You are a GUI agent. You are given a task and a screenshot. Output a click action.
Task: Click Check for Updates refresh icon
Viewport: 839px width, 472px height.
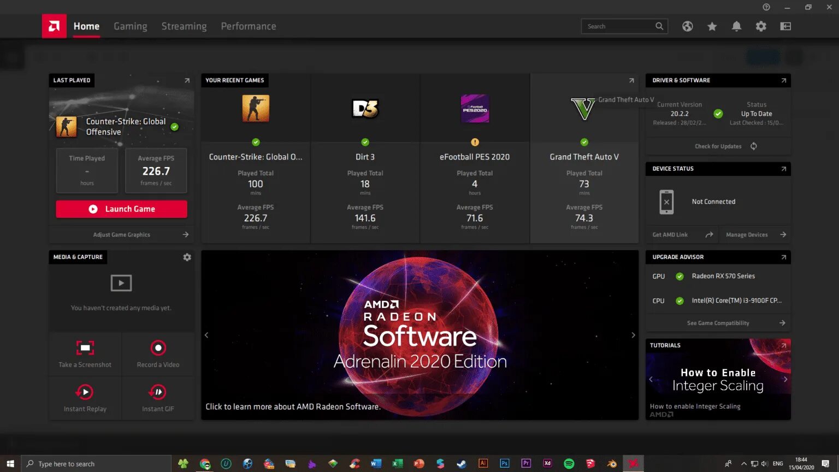click(754, 146)
